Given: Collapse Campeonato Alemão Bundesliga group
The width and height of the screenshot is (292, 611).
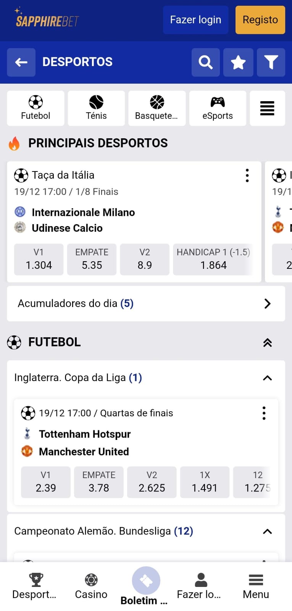Looking at the screenshot, I should (x=267, y=532).
